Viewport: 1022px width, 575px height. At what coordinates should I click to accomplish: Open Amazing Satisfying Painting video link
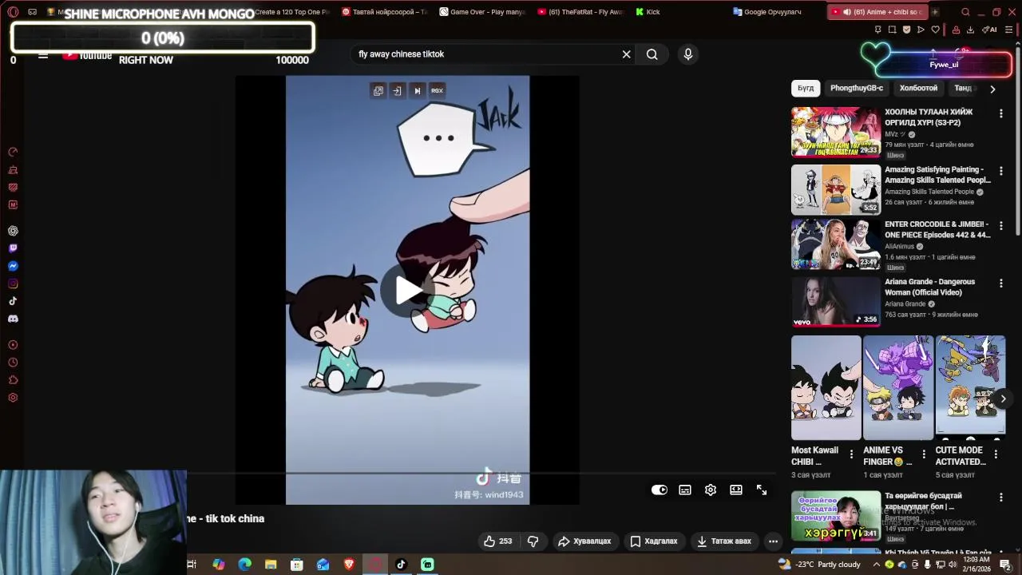point(937,175)
